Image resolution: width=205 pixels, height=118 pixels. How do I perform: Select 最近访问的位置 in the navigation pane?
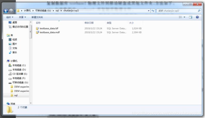20,27
